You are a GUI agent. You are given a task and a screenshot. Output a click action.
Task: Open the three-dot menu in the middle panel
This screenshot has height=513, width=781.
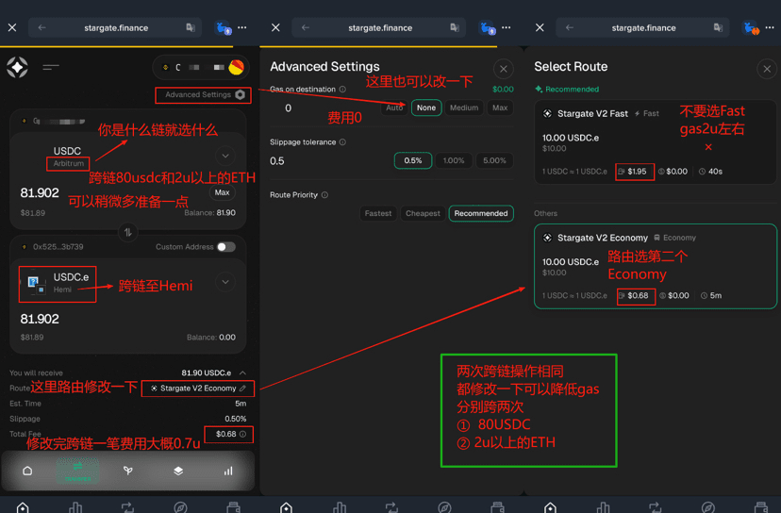coord(507,28)
